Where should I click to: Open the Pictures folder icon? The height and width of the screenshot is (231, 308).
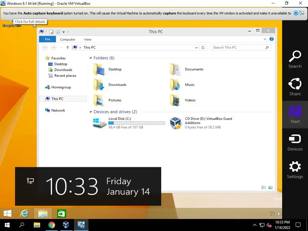pyautogui.click(x=99, y=100)
